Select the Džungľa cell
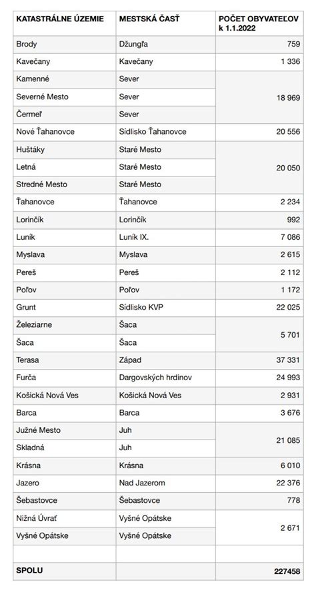Image resolution: width=316 pixels, height=592 pixels. [165, 45]
